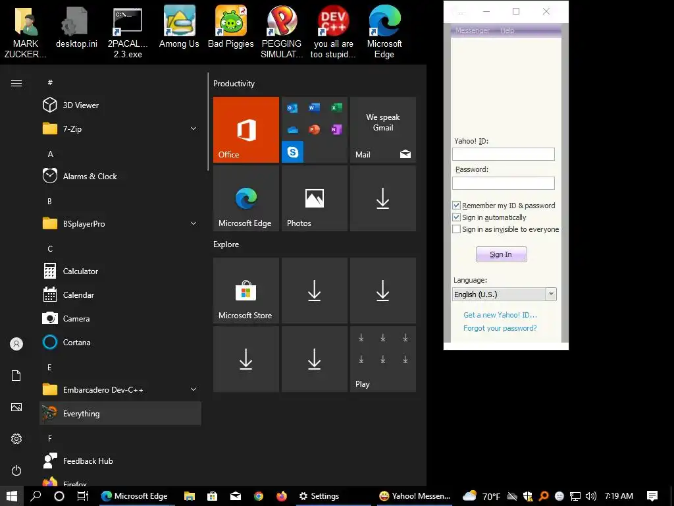Viewport: 674px width, 506px height.
Task: Follow the Get a new Yahoo! ID link
Action: (500, 315)
